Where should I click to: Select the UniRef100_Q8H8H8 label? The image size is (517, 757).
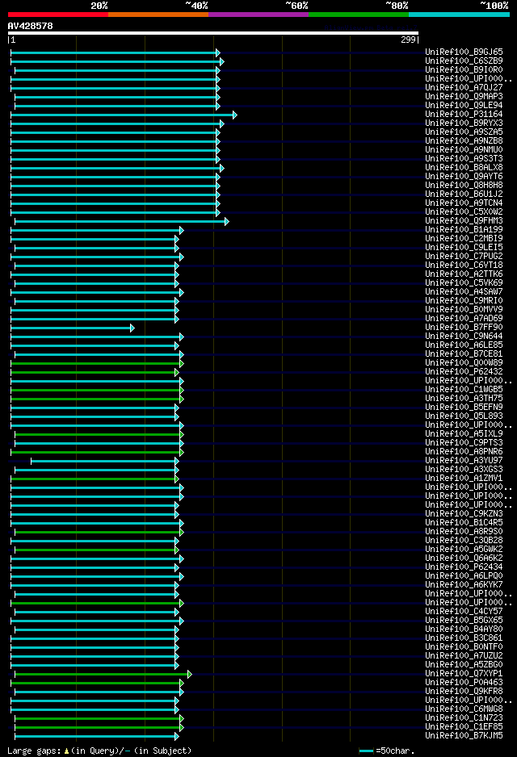464,185
